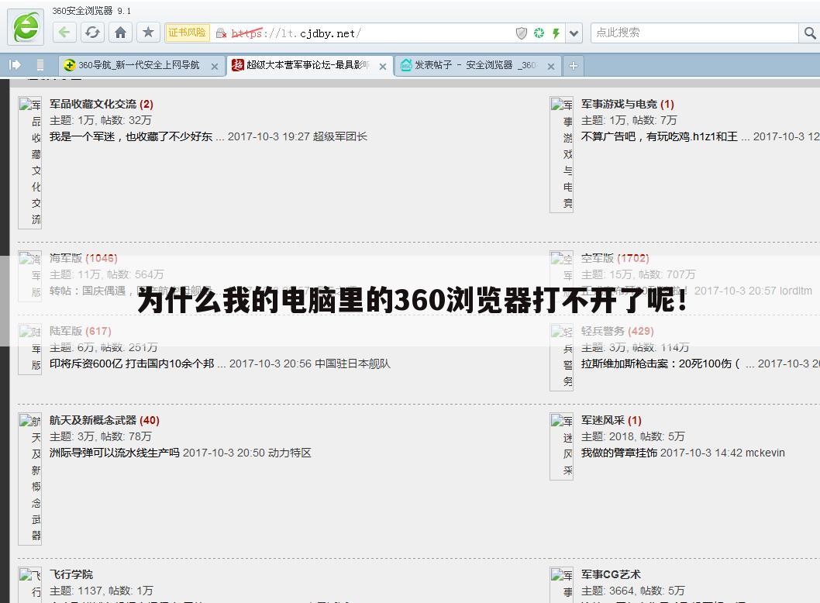Bookmark page with the star icon
This screenshot has width=820, height=603.
coord(148,33)
